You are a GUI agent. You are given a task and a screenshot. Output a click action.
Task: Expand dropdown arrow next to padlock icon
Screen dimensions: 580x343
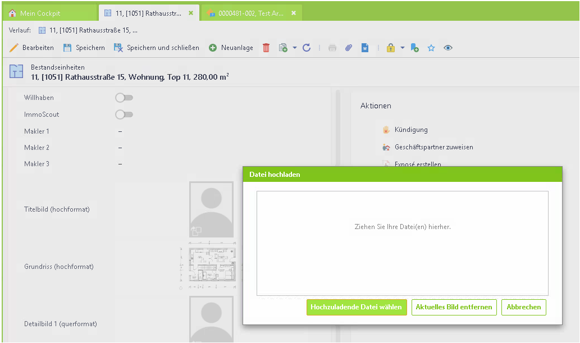point(402,48)
